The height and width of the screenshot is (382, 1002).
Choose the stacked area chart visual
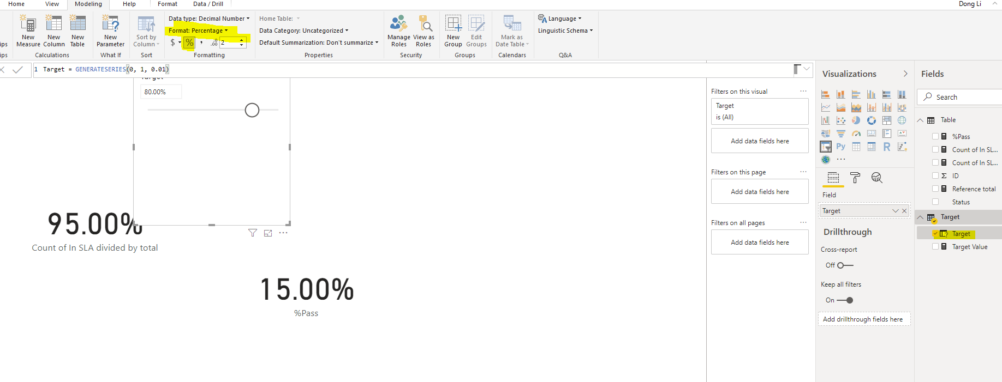[x=856, y=107]
